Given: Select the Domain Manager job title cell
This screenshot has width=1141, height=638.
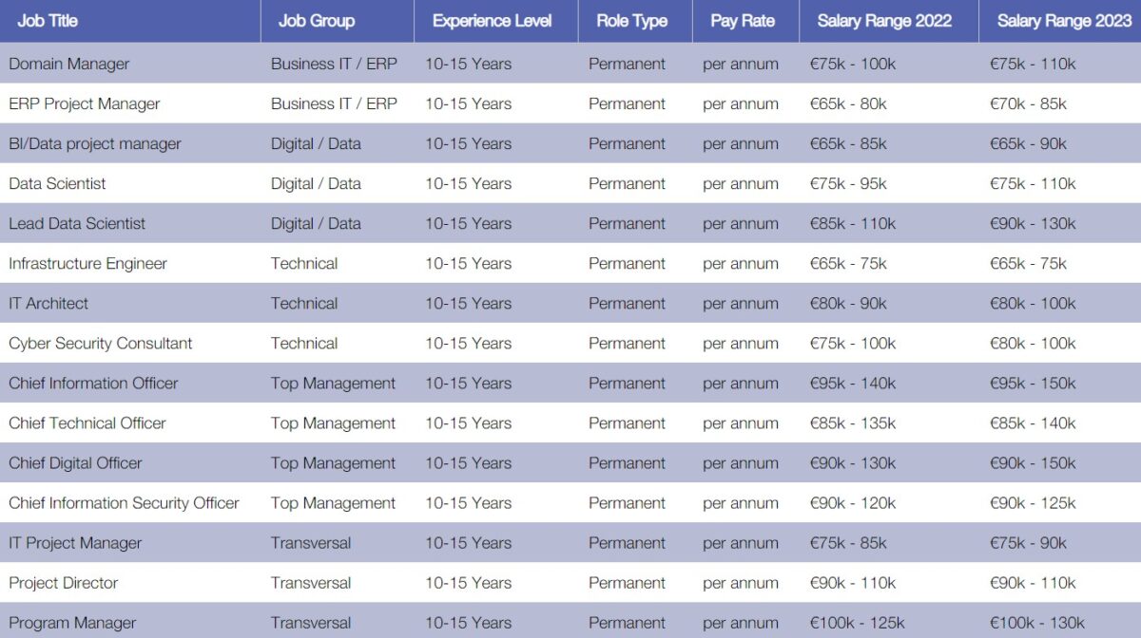Looking at the screenshot, I should click(x=69, y=64).
